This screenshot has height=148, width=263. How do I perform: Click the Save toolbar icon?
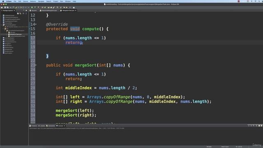click(x=5, y=7)
